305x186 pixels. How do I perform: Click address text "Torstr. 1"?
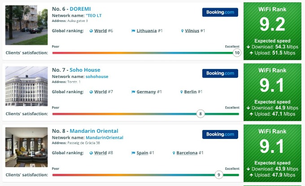[x=74, y=82]
